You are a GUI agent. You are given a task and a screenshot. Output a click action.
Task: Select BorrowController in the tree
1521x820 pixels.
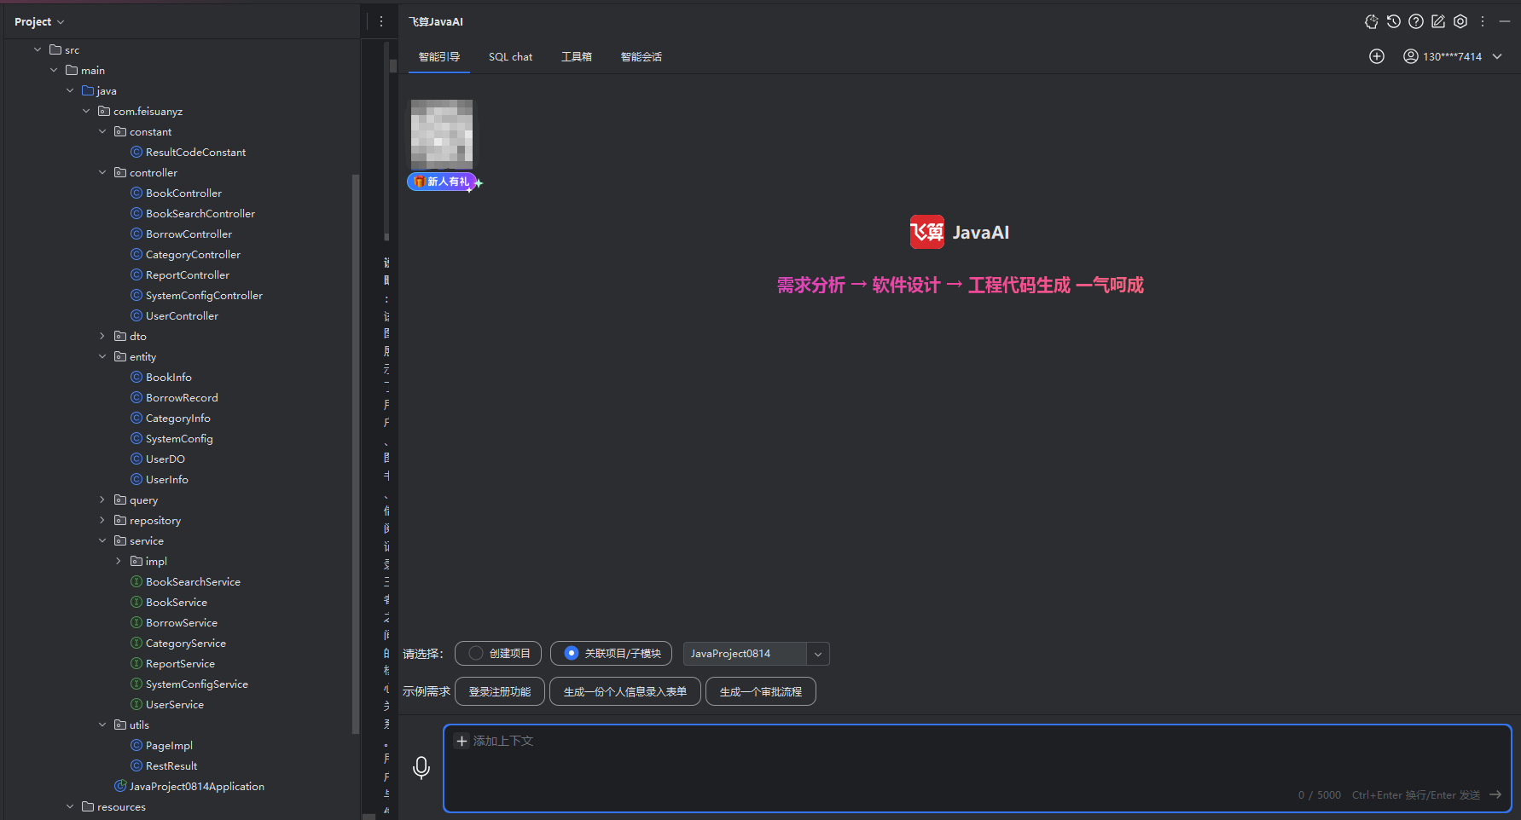point(189,234)
